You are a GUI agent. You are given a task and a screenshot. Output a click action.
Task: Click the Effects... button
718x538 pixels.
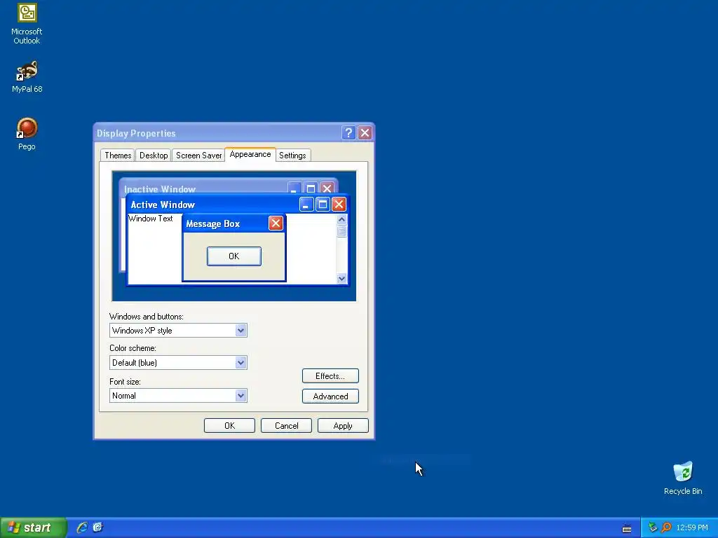tap(330, 376)
